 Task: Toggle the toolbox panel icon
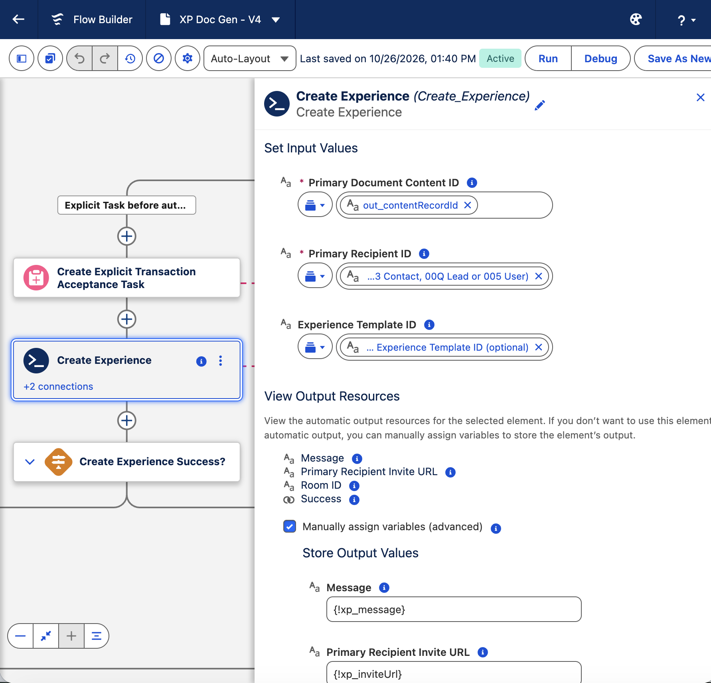coord(22,59)
